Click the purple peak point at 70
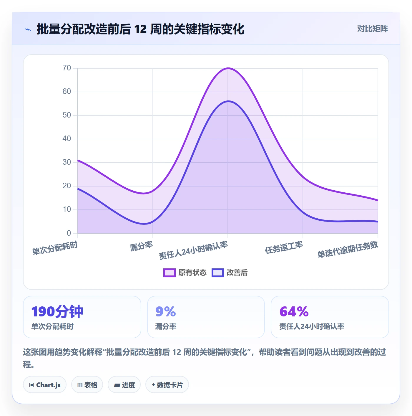Viewport: 412px width, 416px height. point(228,68)
